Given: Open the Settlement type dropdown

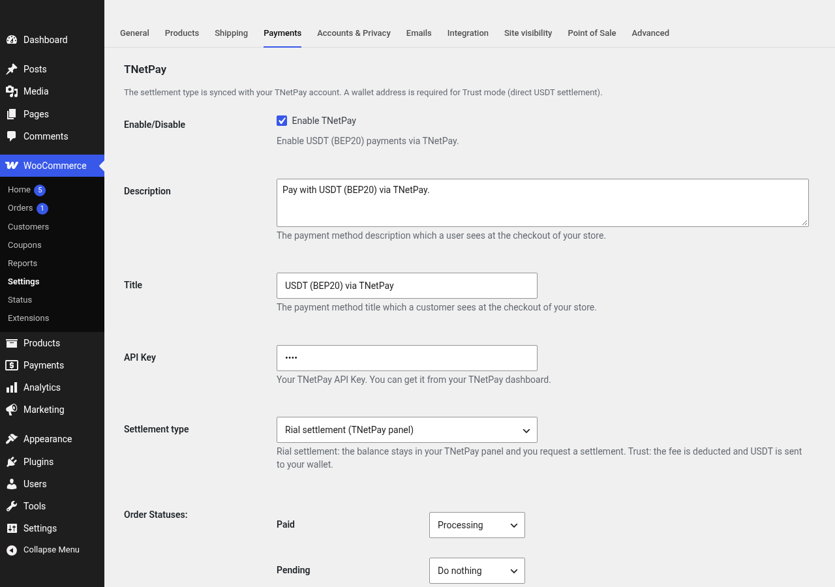Looking at the screenshot, I should 407,430.
